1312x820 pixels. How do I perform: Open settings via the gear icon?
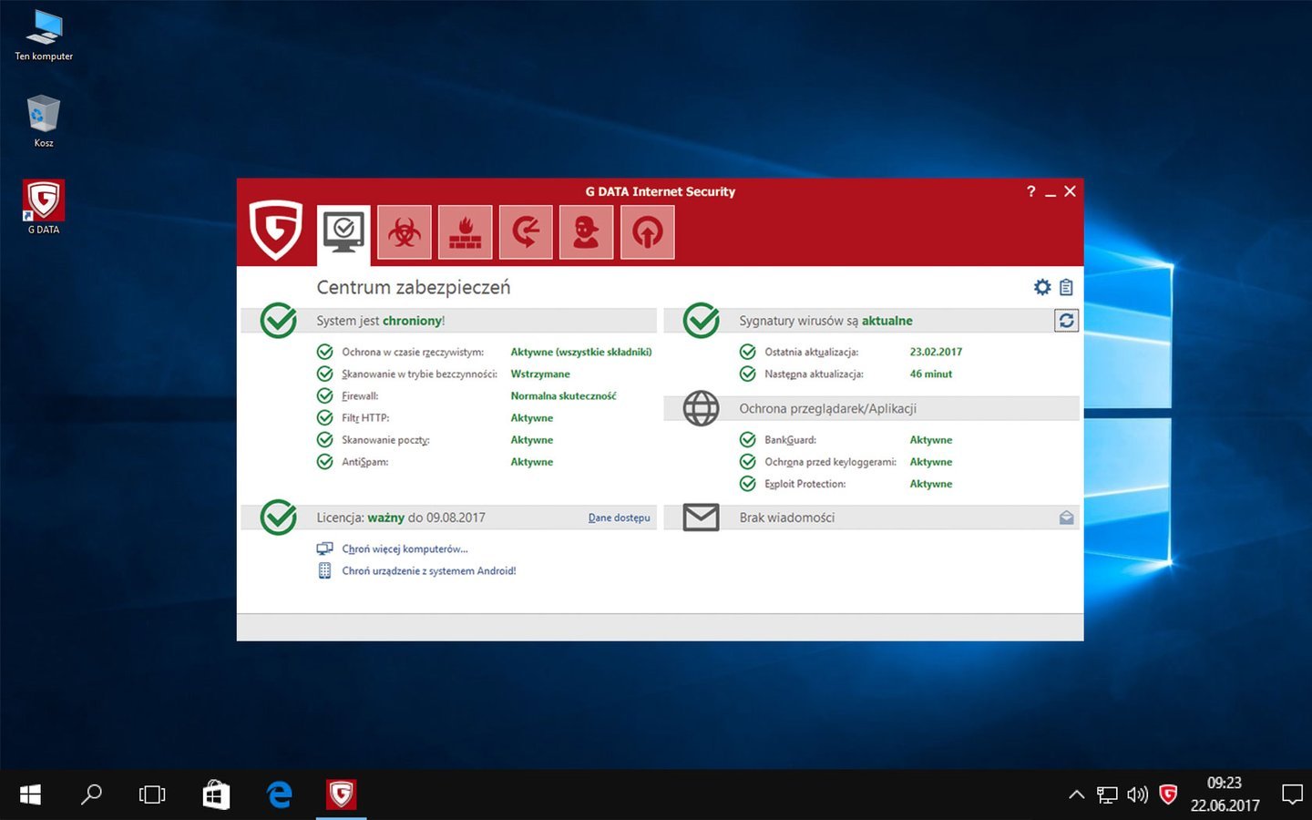(1042, 287)
